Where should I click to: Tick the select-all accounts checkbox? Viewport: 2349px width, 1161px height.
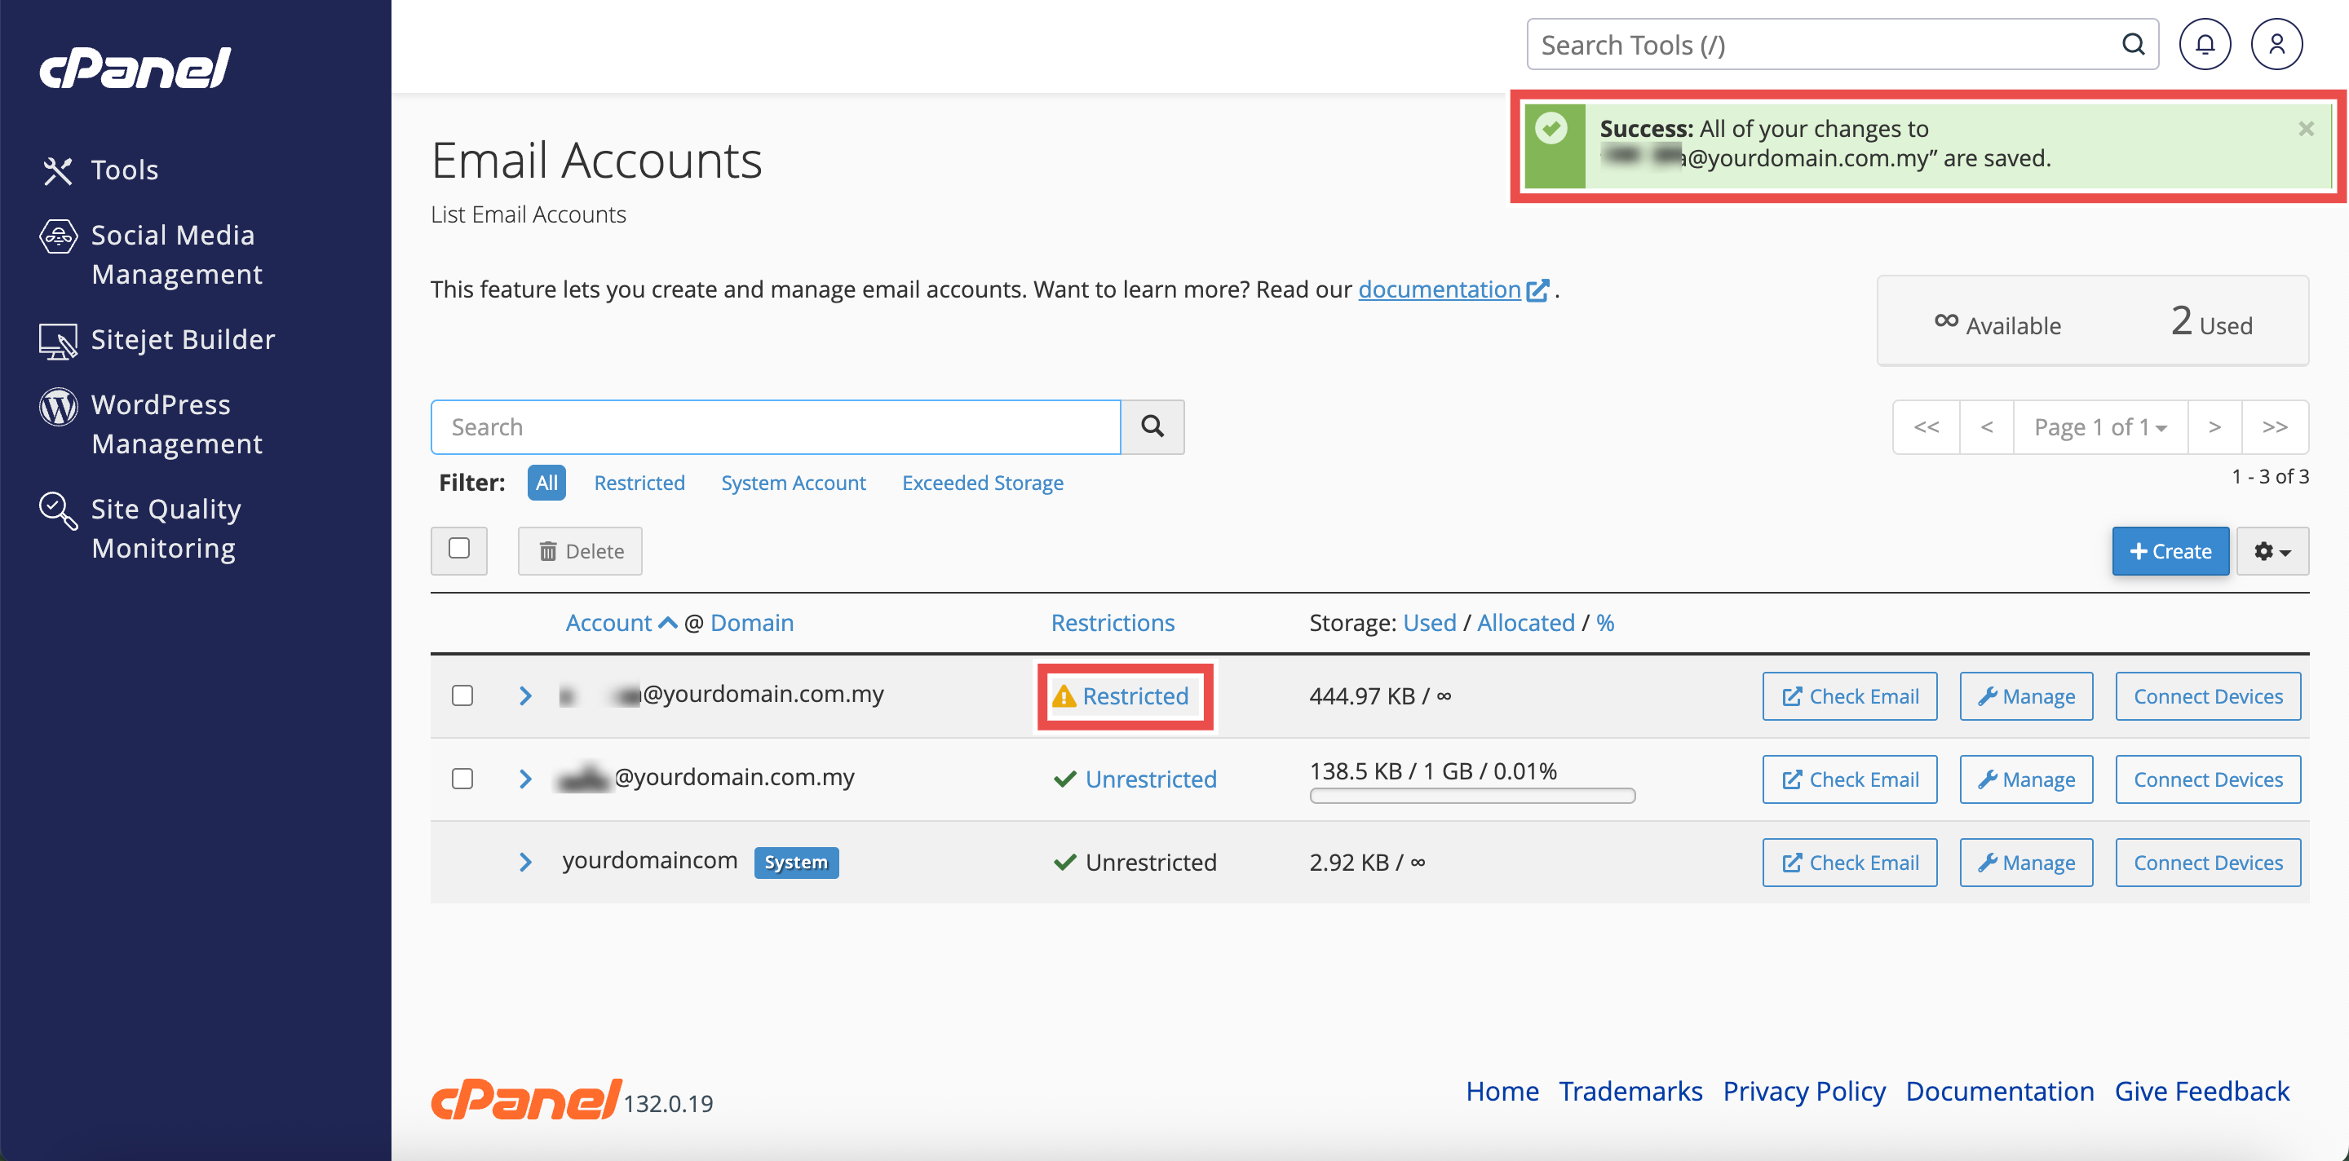458,549
